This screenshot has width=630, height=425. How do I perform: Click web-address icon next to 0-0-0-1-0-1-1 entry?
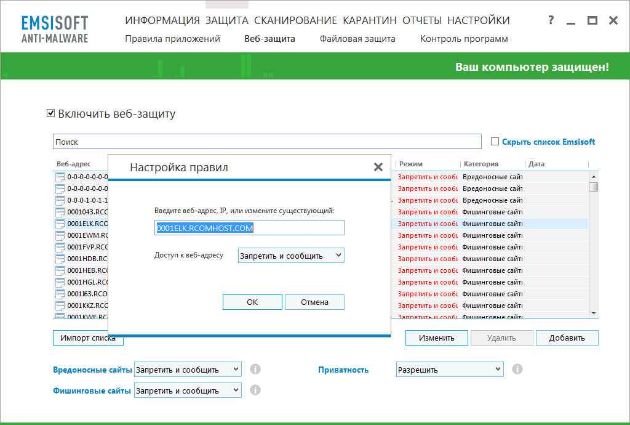point(60,200)
